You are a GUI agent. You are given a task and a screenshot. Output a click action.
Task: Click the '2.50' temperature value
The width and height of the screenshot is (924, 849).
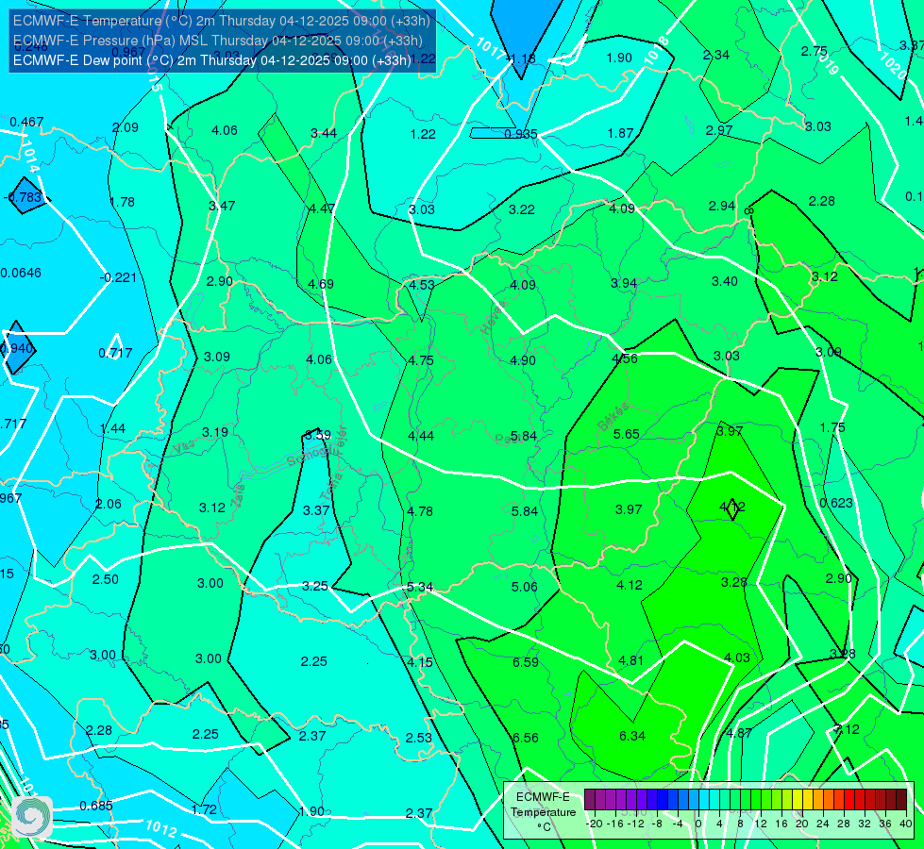(x=106, y=580)
